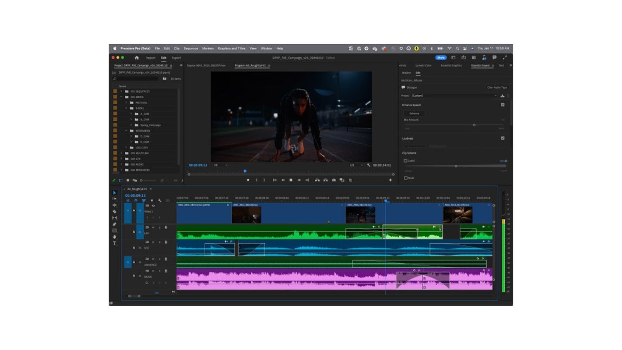The image size is (622, 350).
Task: Open the Fit zoom level dropdown
Action: [221, 165]
